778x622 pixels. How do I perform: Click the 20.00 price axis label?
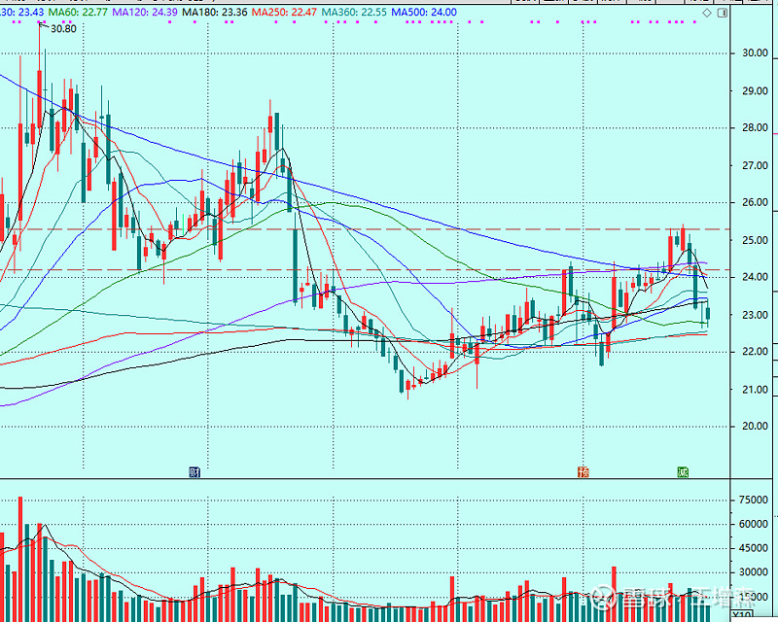point(755,426)
